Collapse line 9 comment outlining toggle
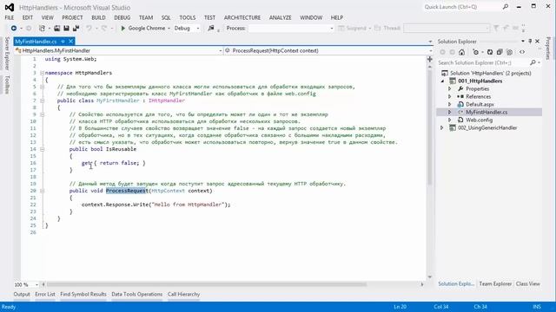 click(42, 114)
